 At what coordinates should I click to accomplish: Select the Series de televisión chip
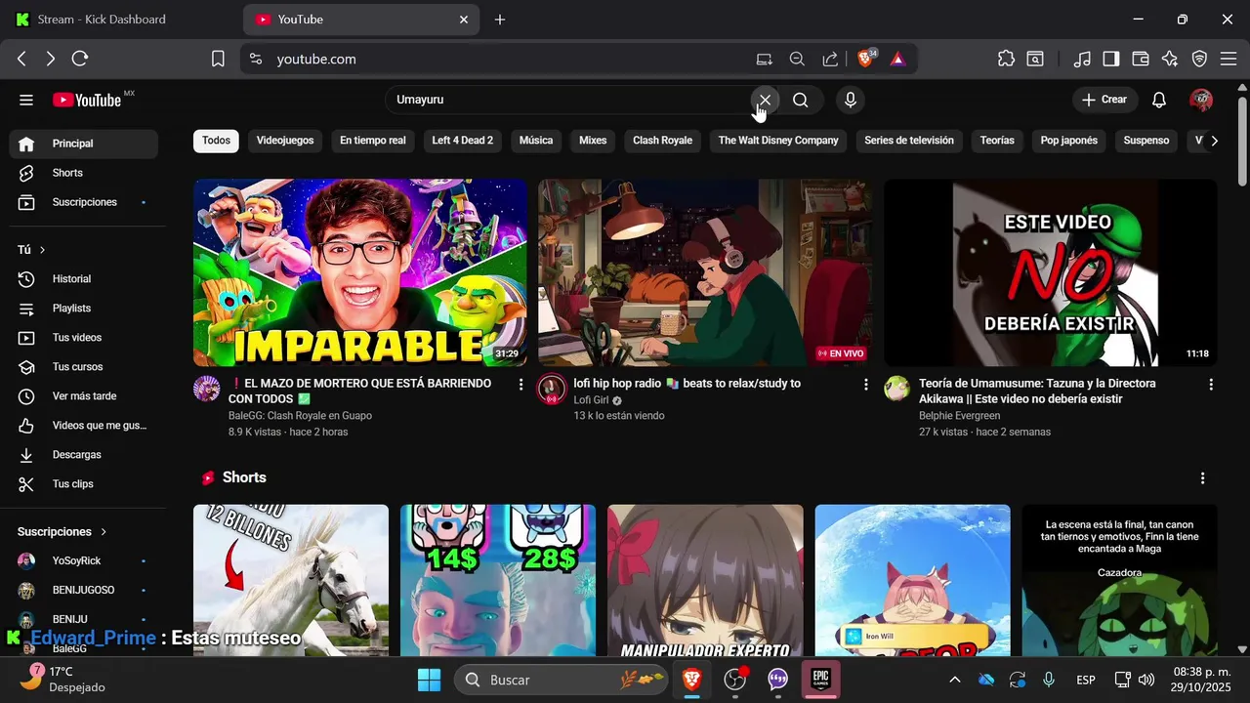click(909, 141)
